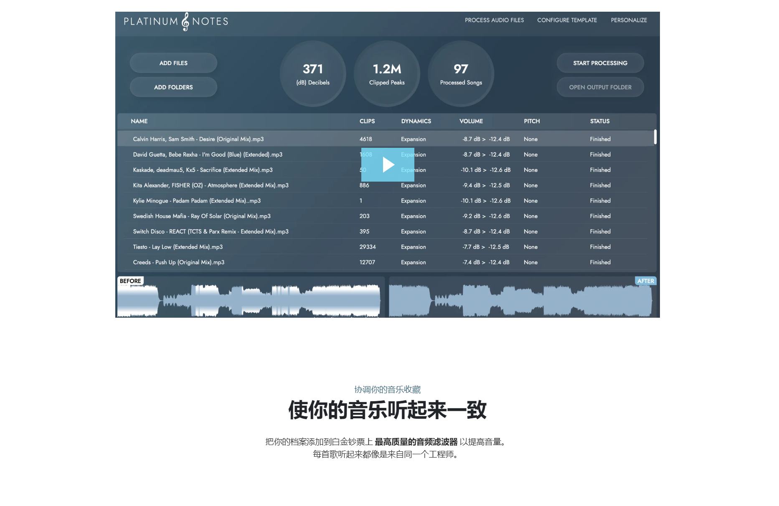
Task: Click Expansion in Kylie Minogue row
Action: (413, 201)
